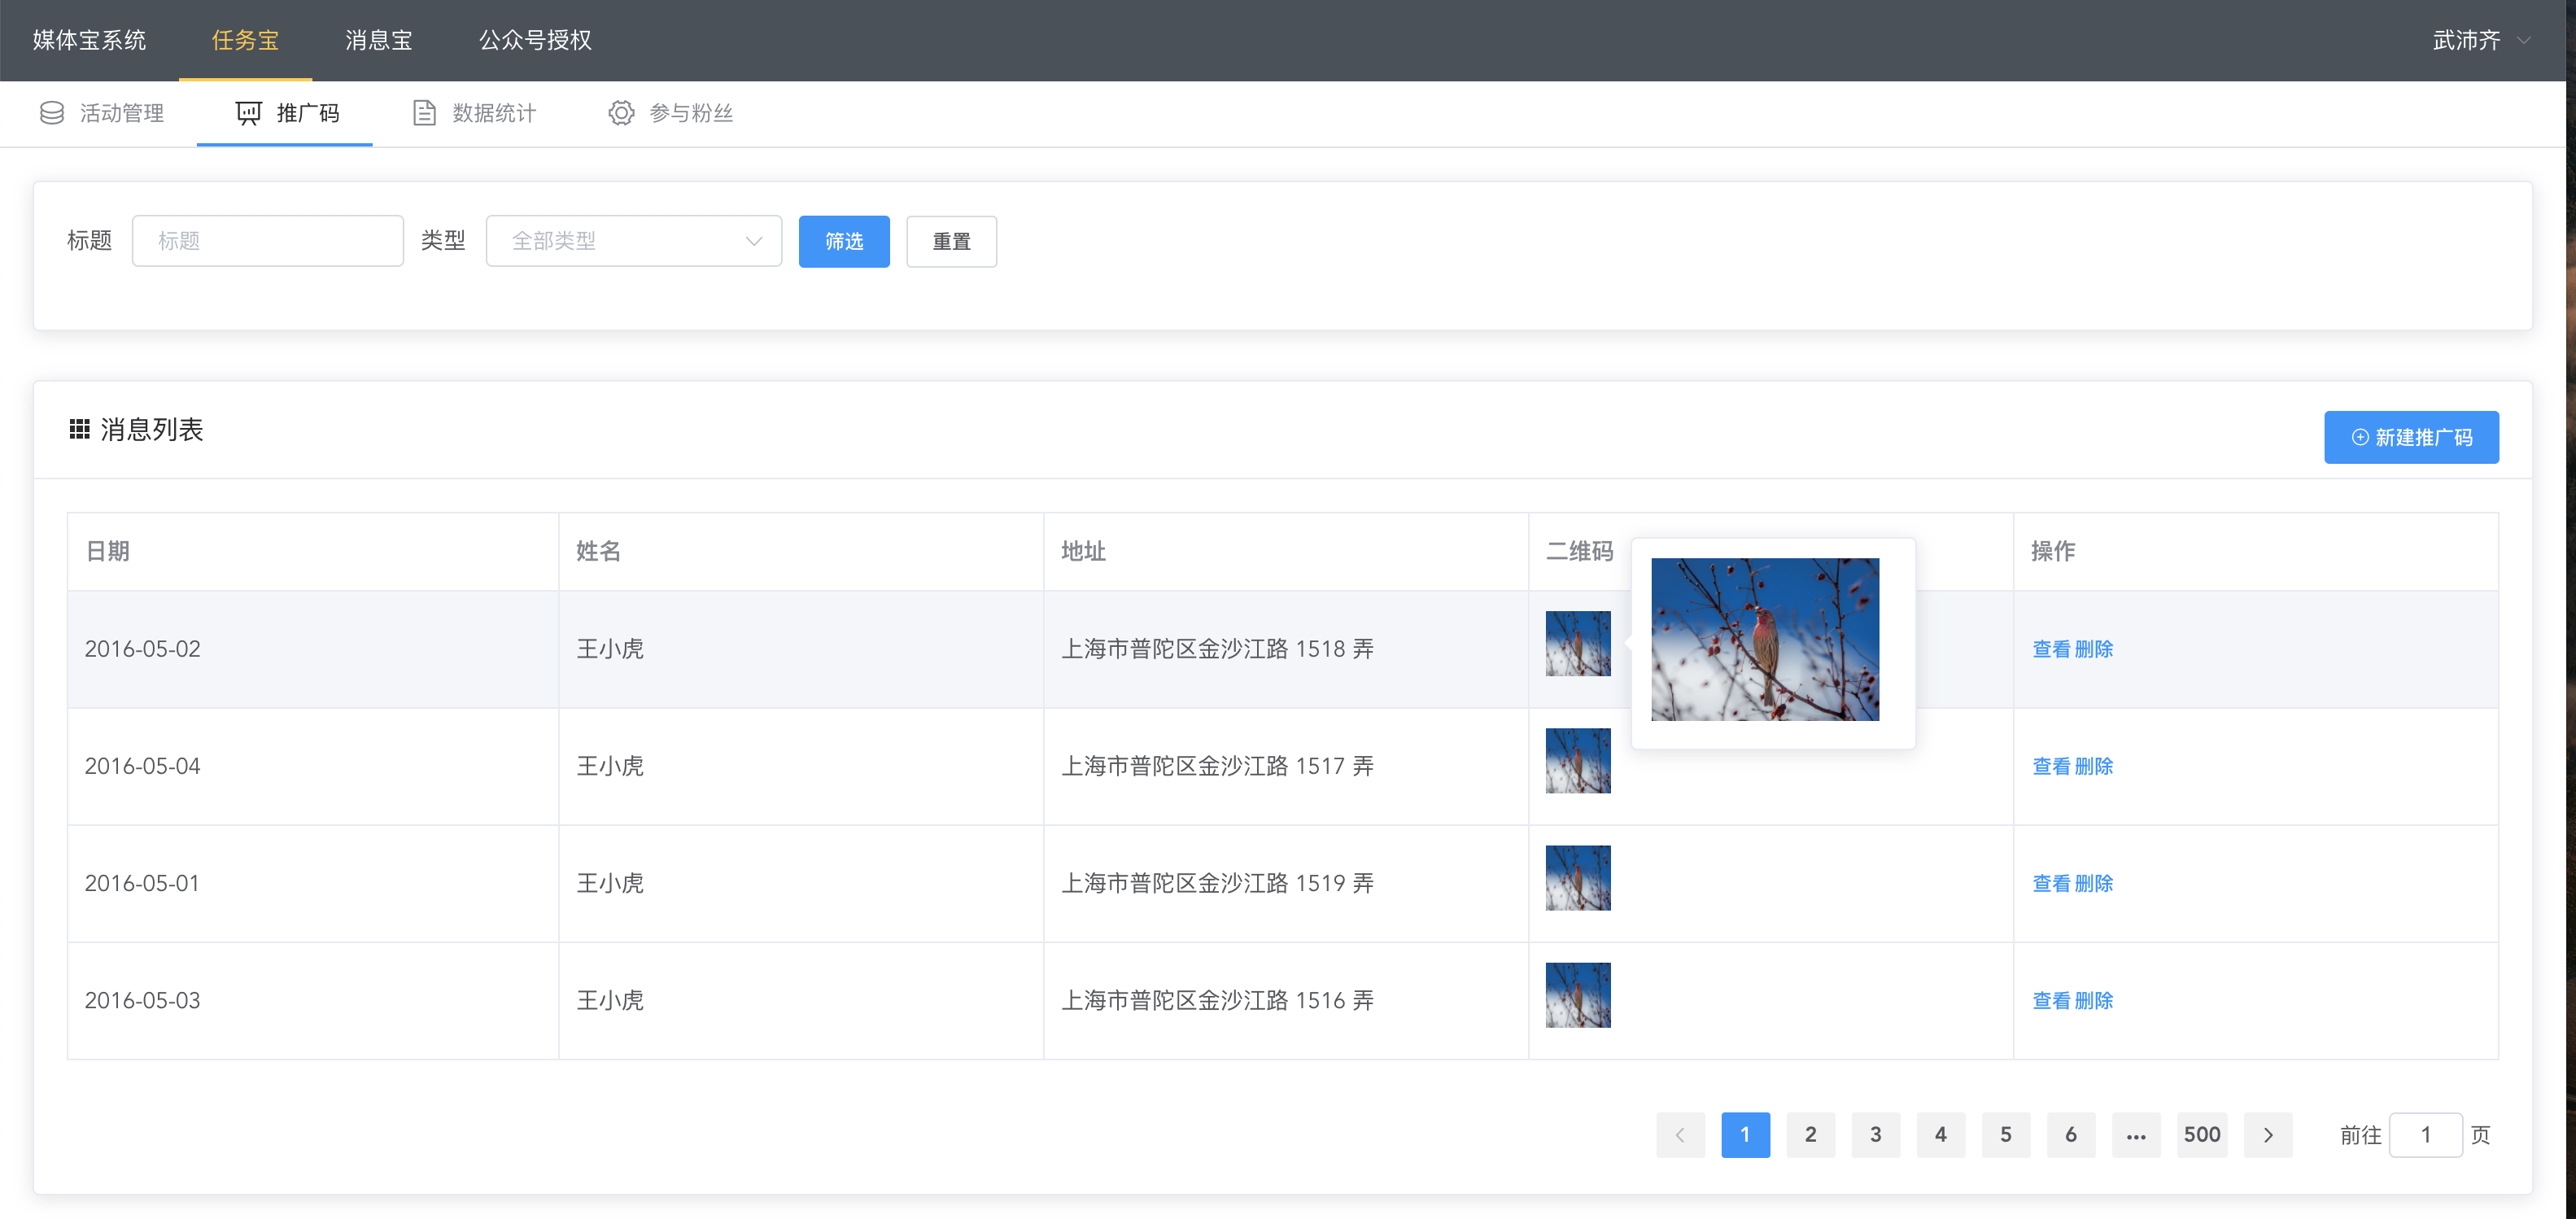Go to next page arrow
The image size is (2576, 1219).
point(2268,1135)
